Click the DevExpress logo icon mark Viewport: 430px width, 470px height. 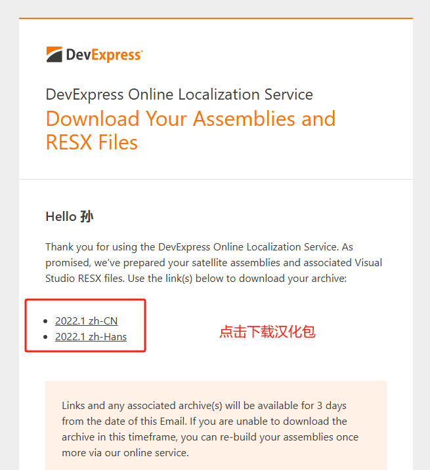(54, 54)
